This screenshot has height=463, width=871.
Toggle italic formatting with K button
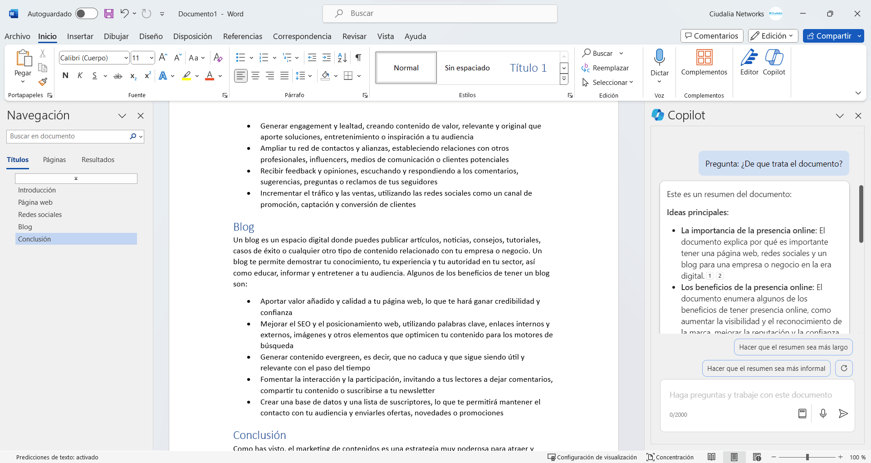point(80,76)
